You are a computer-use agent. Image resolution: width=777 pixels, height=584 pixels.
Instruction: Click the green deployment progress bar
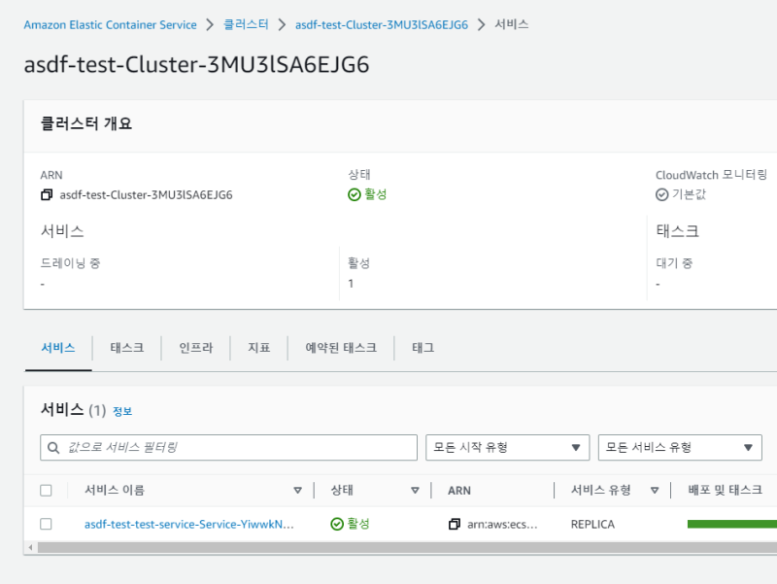pos(731,524)
